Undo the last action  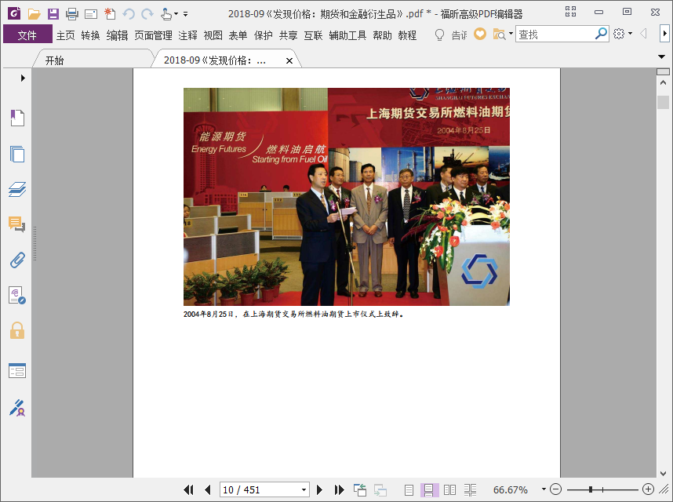[x=129, y=14]
